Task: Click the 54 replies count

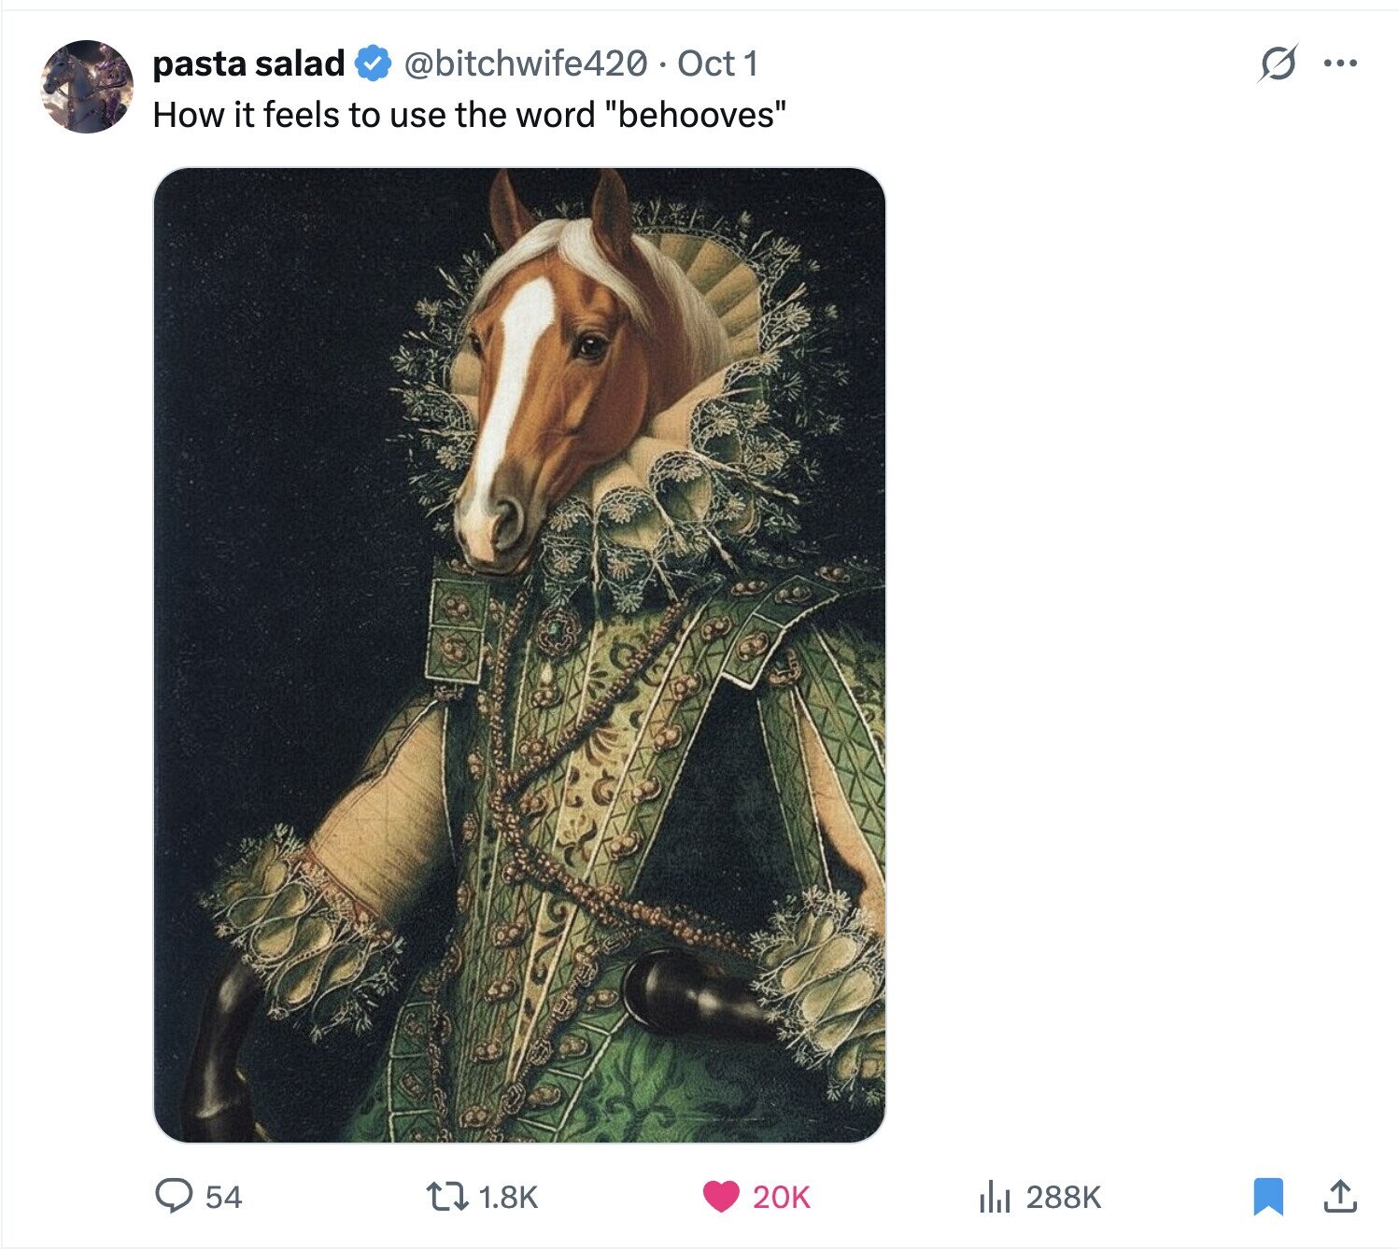Action: tap(223, 1197)
